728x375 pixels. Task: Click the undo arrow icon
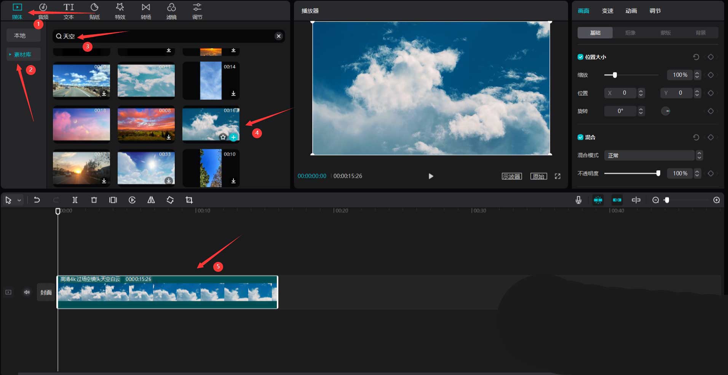pyautogui.click(x=37, y=200)
